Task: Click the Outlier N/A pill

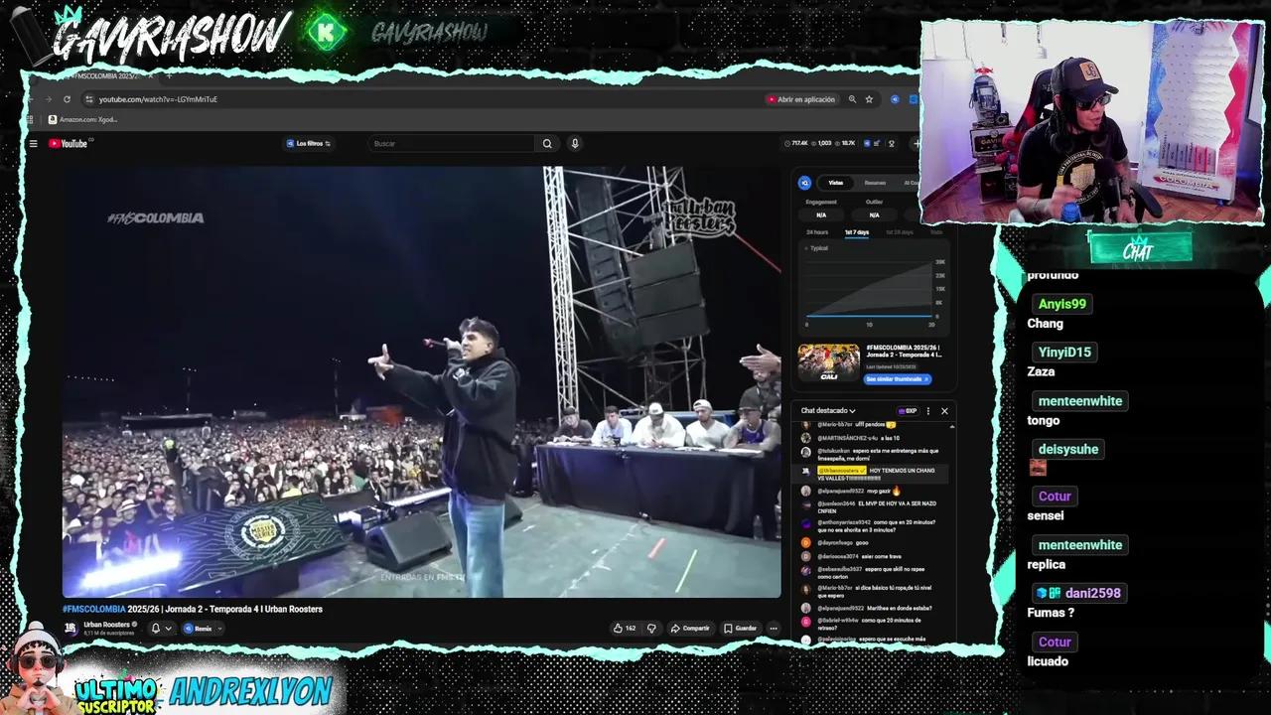Action: tap(874, 215)
